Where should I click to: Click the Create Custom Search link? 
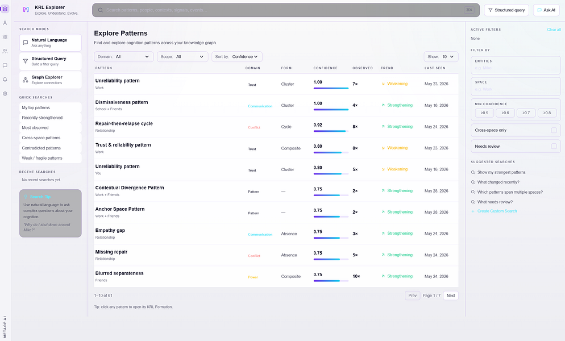pyautogui.click(x=497, y=211)
